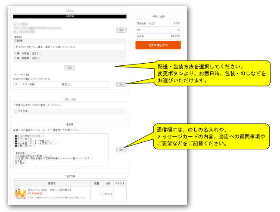Click the red ¥7,470(税込) price text

36,194
